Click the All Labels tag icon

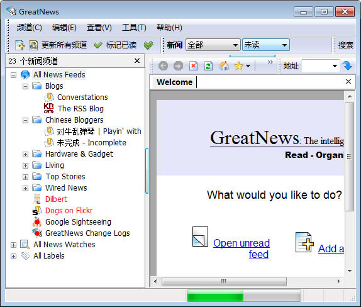tap(25, 255)
